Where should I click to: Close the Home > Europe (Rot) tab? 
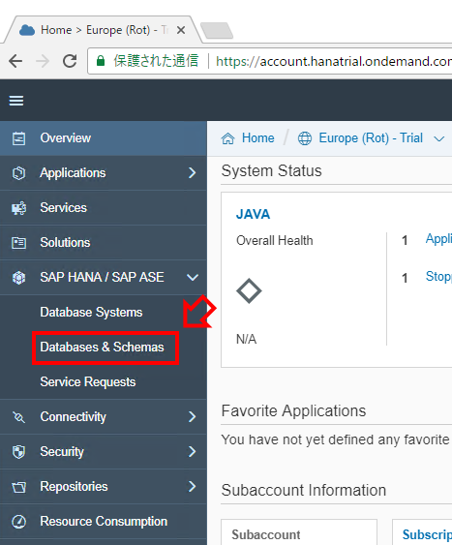[x=181, y=30]
